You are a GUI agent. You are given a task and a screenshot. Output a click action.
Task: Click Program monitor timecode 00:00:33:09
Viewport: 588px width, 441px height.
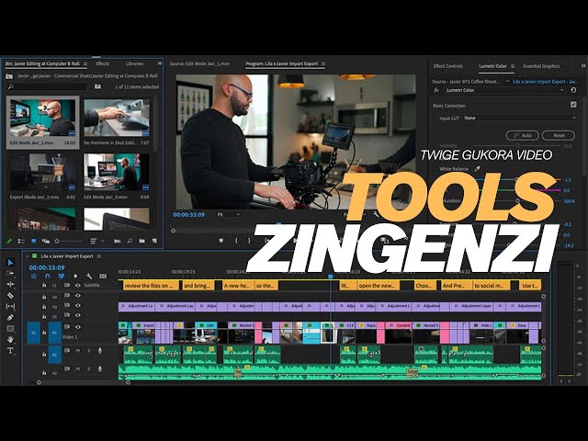coord(189,214)
